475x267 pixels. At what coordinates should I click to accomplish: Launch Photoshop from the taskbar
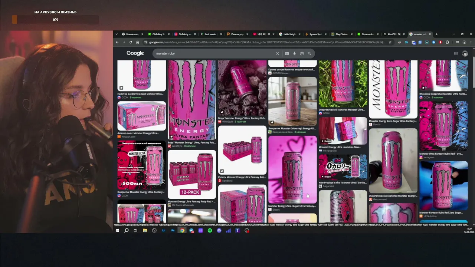173,230
